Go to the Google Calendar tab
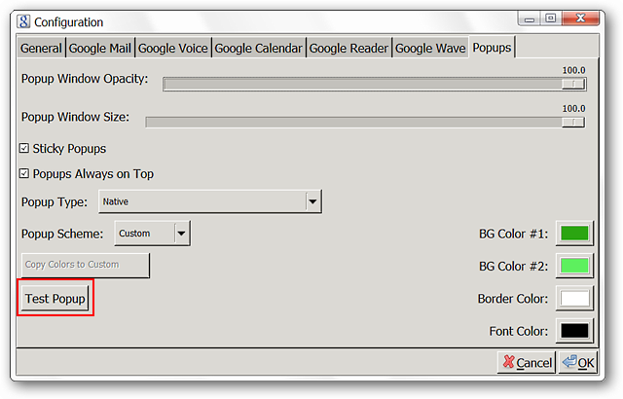 [258, 48]
